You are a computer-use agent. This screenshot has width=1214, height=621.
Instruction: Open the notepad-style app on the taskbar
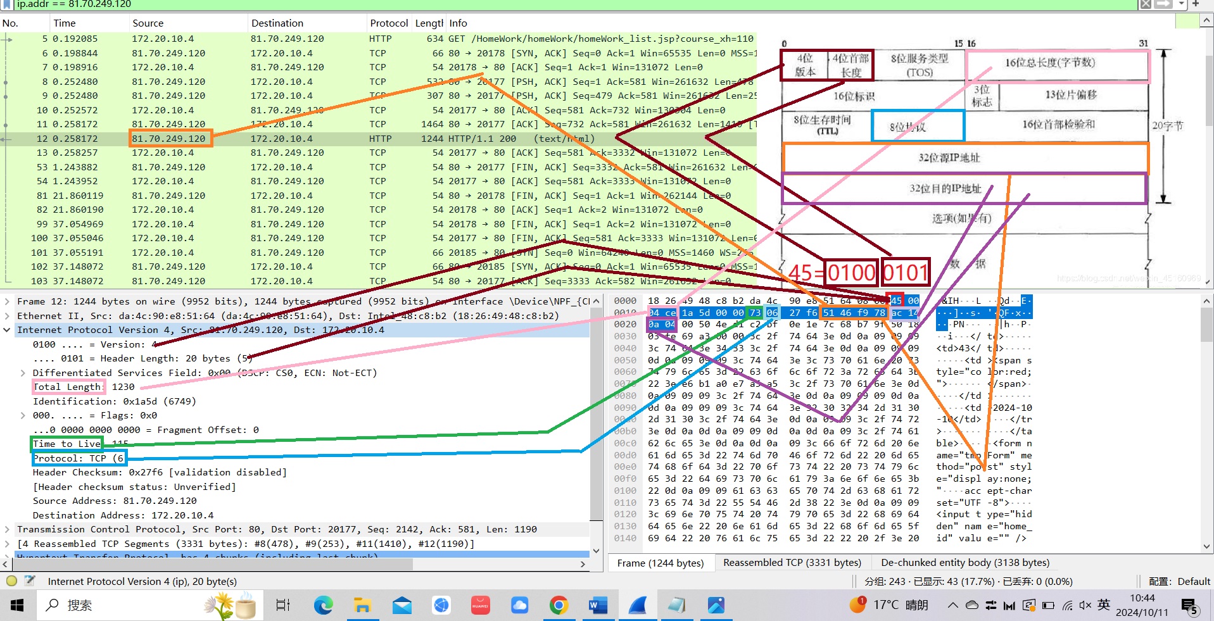coord(676,605)
